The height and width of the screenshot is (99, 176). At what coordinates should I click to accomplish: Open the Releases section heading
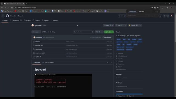click(119, 75)
